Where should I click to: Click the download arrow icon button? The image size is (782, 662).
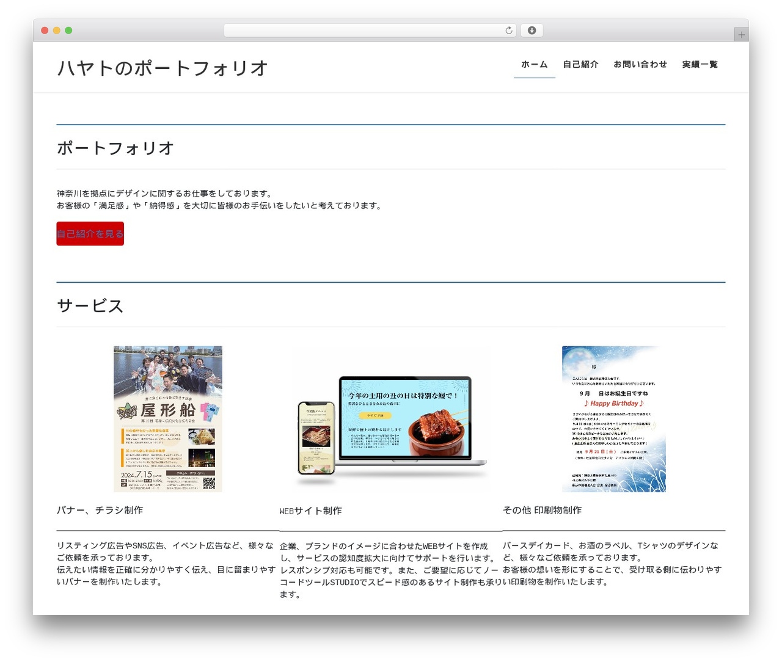pyautogui.click(x=532, y=31)
